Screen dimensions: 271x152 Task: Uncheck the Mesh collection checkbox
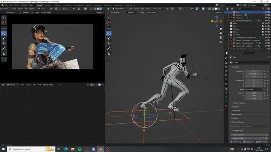click(x=263, y=24)
